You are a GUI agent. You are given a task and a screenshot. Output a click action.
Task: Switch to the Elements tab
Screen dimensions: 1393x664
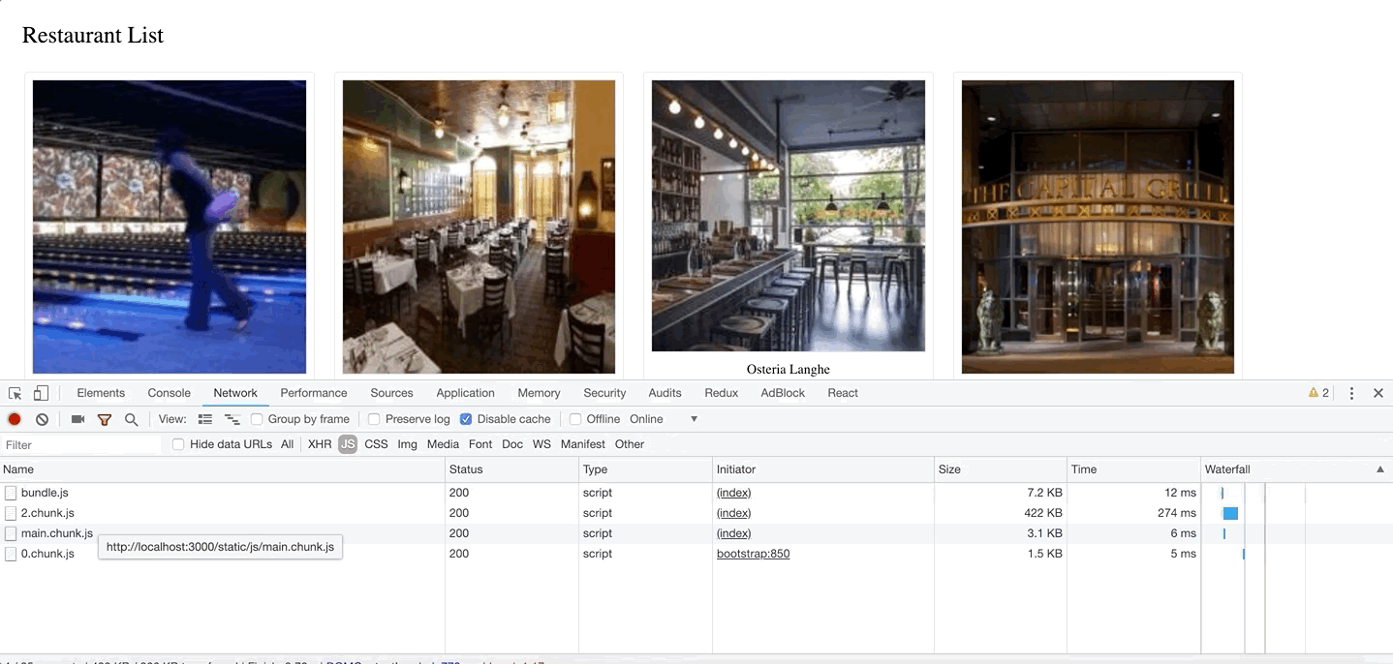(101, 393)
